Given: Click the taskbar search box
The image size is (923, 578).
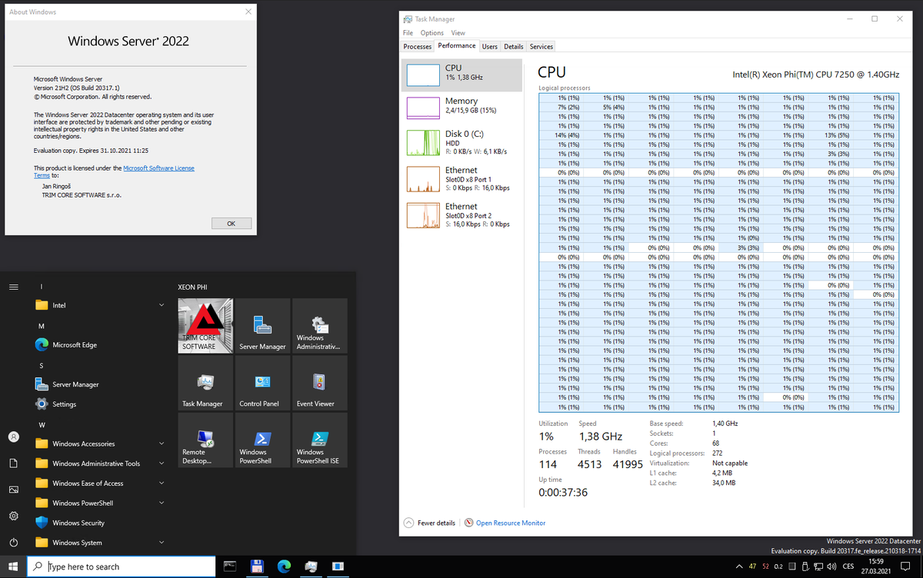Looking at the screenshot, I should point(122,566).
